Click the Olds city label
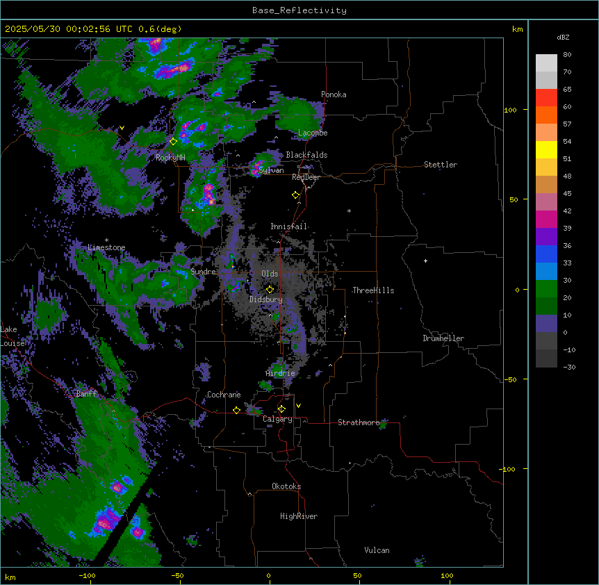The image size is (599, 585). (270, 274)
